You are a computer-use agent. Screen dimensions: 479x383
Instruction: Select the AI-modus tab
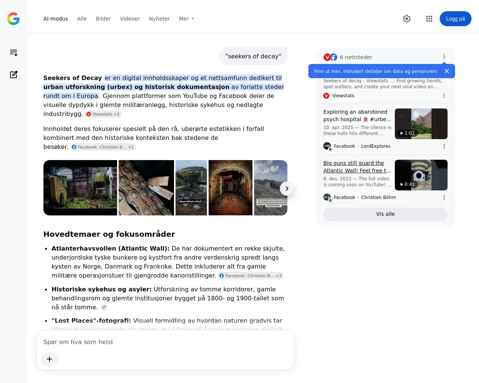coord(56,19)
